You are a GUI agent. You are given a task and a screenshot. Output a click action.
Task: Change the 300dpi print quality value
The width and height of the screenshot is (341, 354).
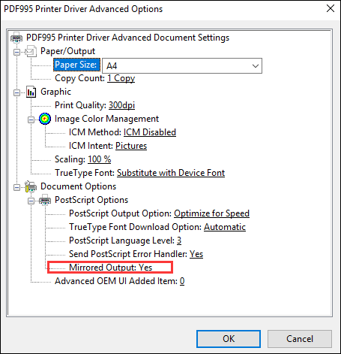121,105
